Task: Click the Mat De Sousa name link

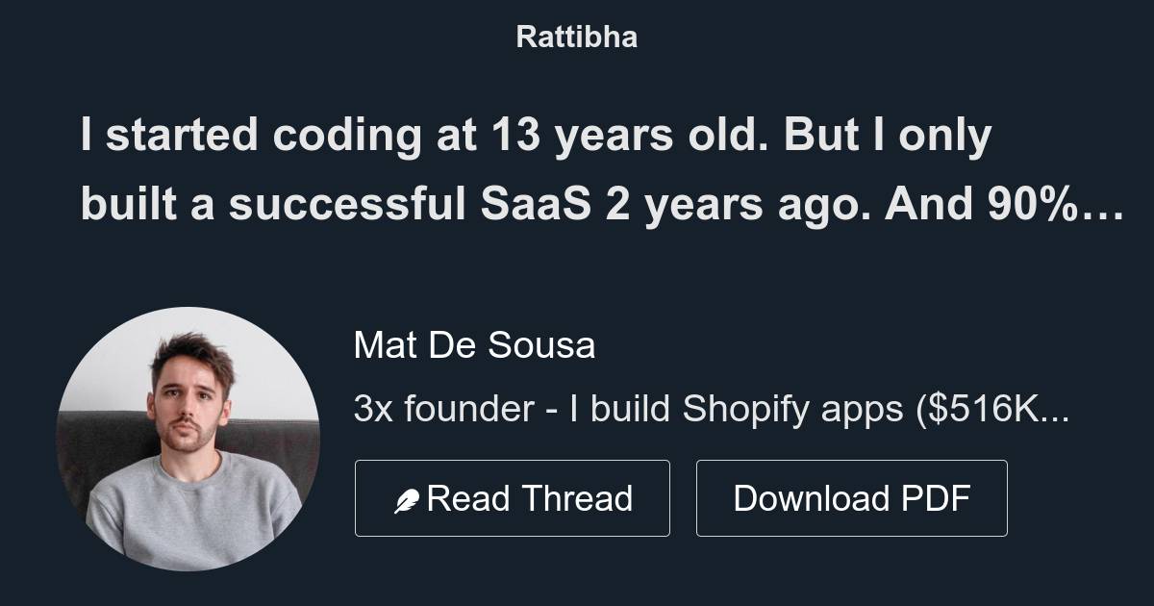Action: [475, 344]
